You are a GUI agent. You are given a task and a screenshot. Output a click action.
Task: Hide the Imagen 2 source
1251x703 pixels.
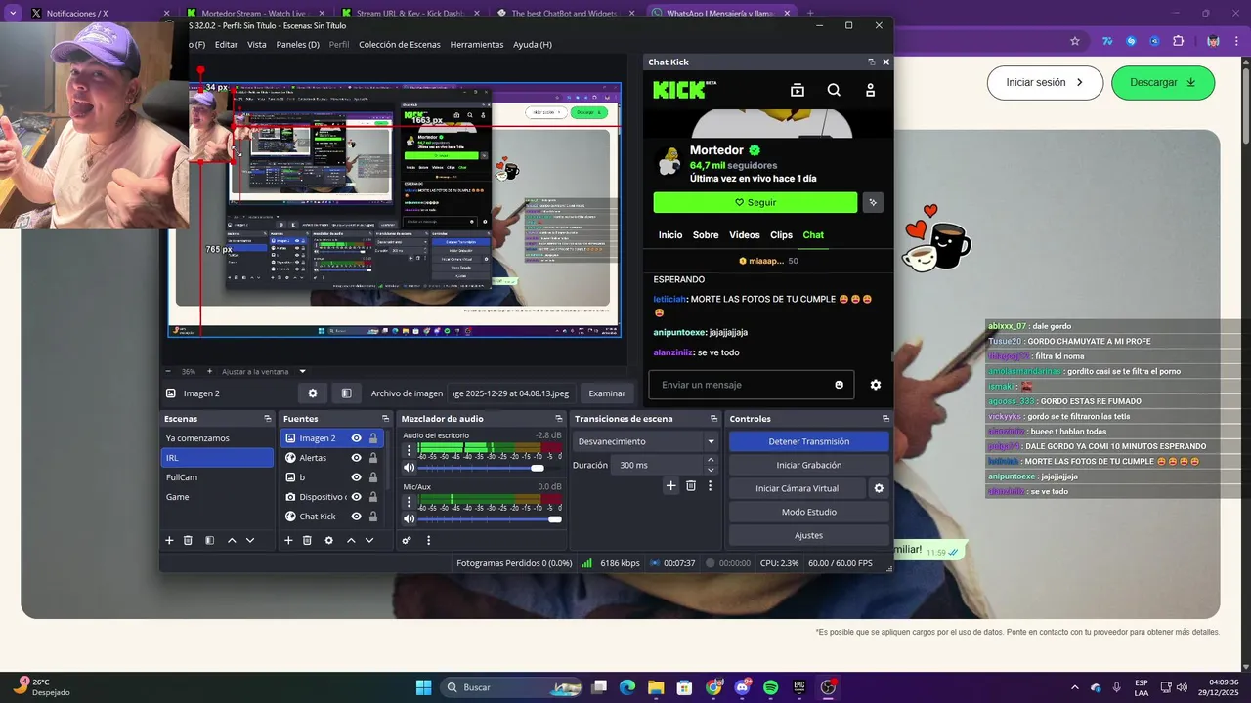point(357,438)
